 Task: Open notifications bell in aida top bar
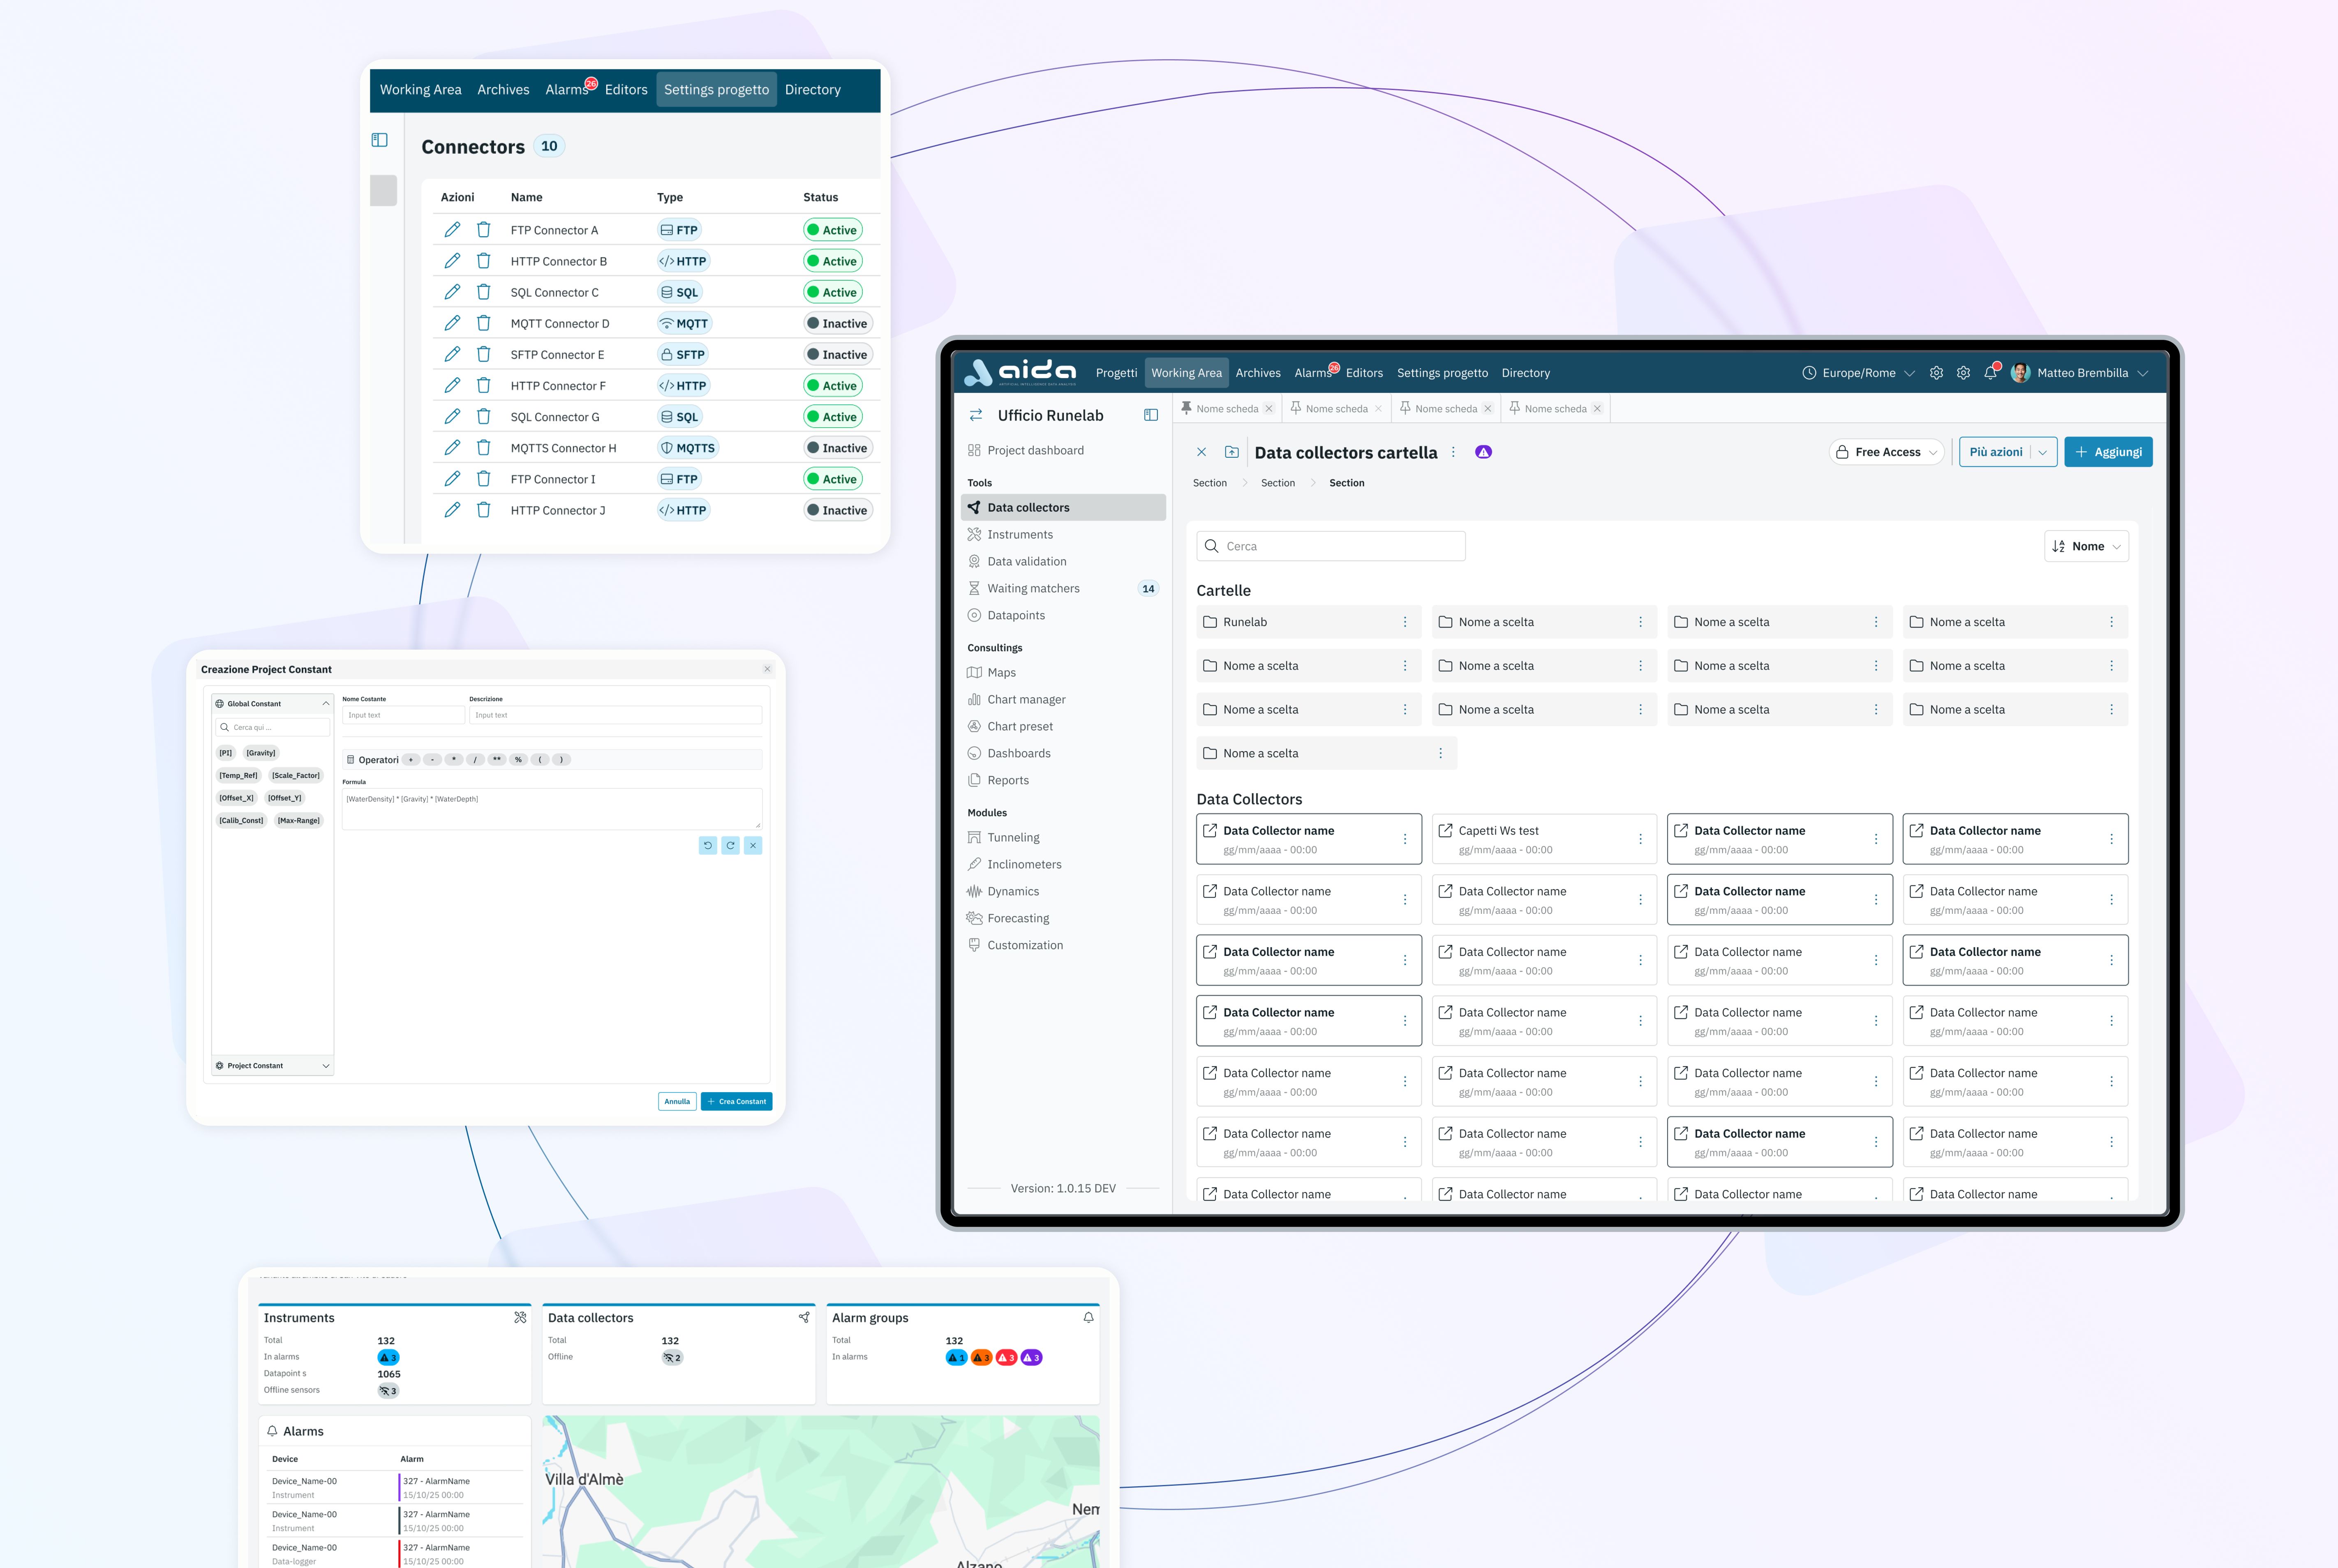pos(1990,373)
